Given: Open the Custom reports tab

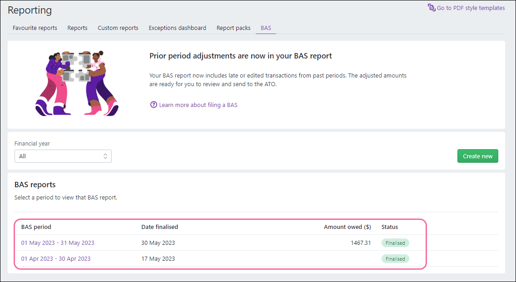Looking at the screenshot, I should 118,28.
